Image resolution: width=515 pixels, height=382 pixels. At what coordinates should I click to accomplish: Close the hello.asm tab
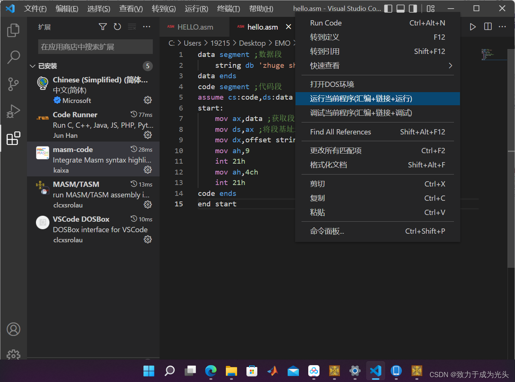(288, 27)
